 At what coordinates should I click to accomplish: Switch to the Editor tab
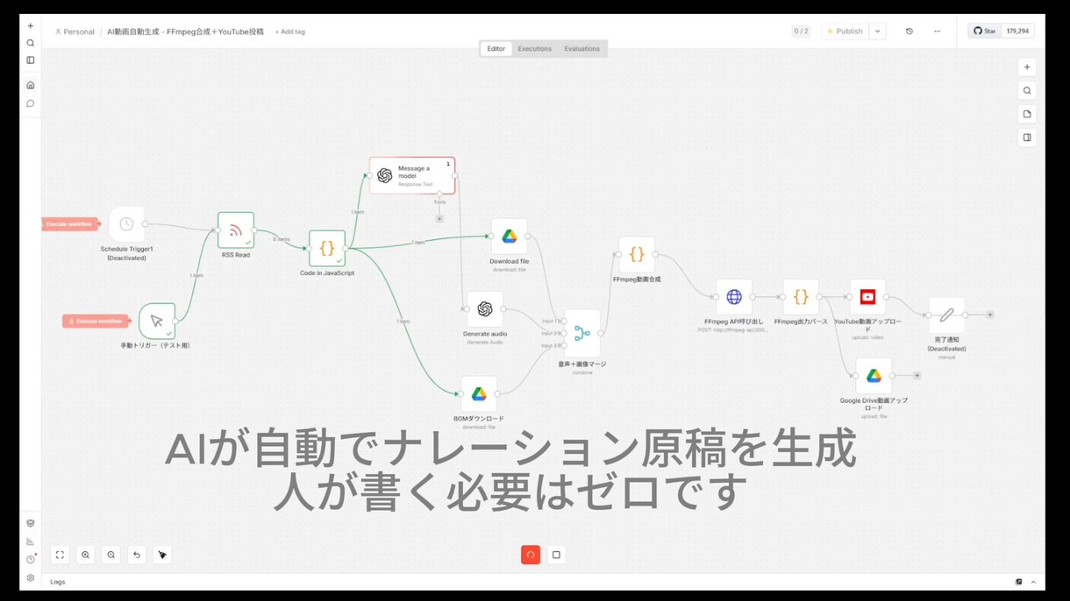496,49
